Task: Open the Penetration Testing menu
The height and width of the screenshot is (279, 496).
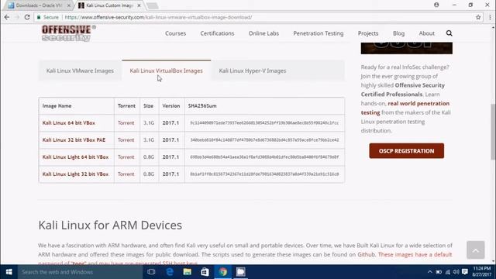Action: (319, 33)
